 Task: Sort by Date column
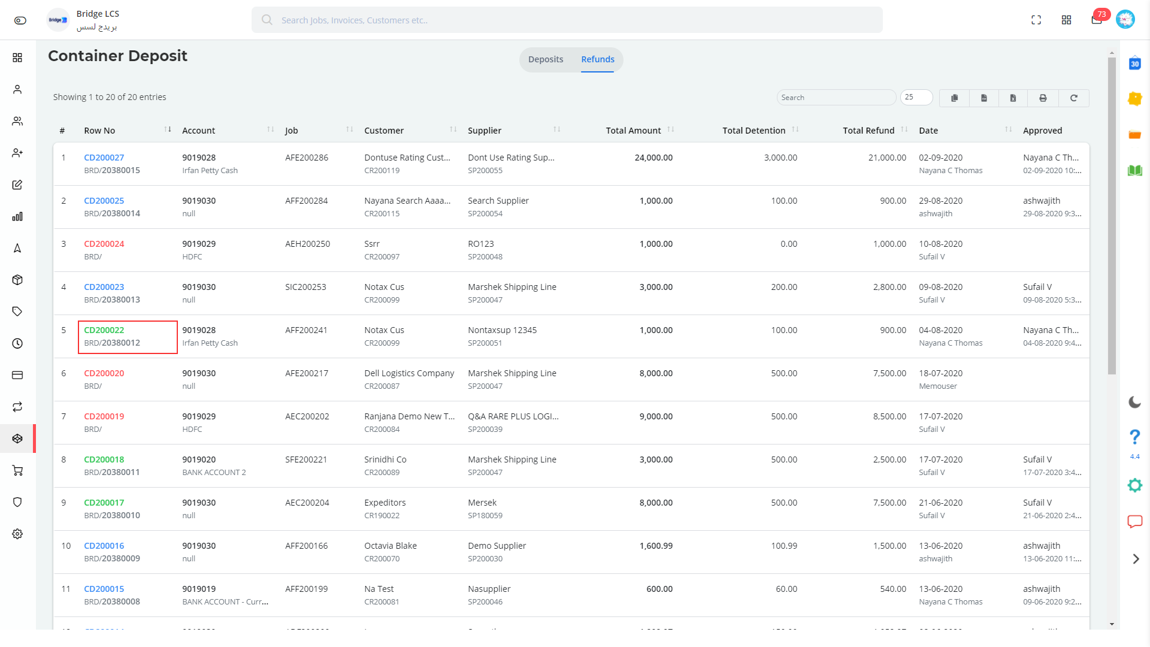(x=966, y=130)
